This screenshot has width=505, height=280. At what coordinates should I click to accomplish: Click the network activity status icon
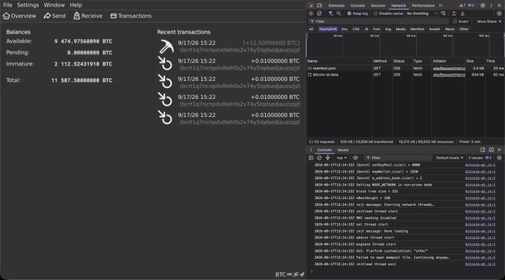(296, 275)
